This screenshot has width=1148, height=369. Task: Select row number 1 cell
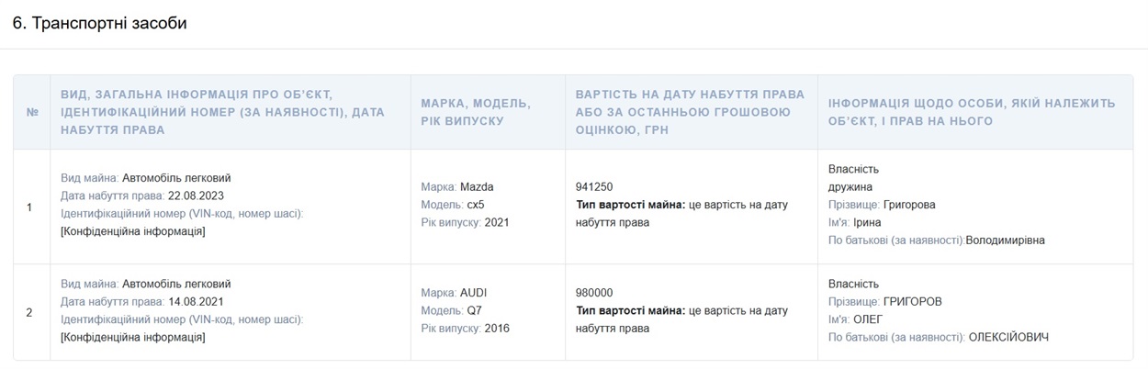click(x=29, y=207)
